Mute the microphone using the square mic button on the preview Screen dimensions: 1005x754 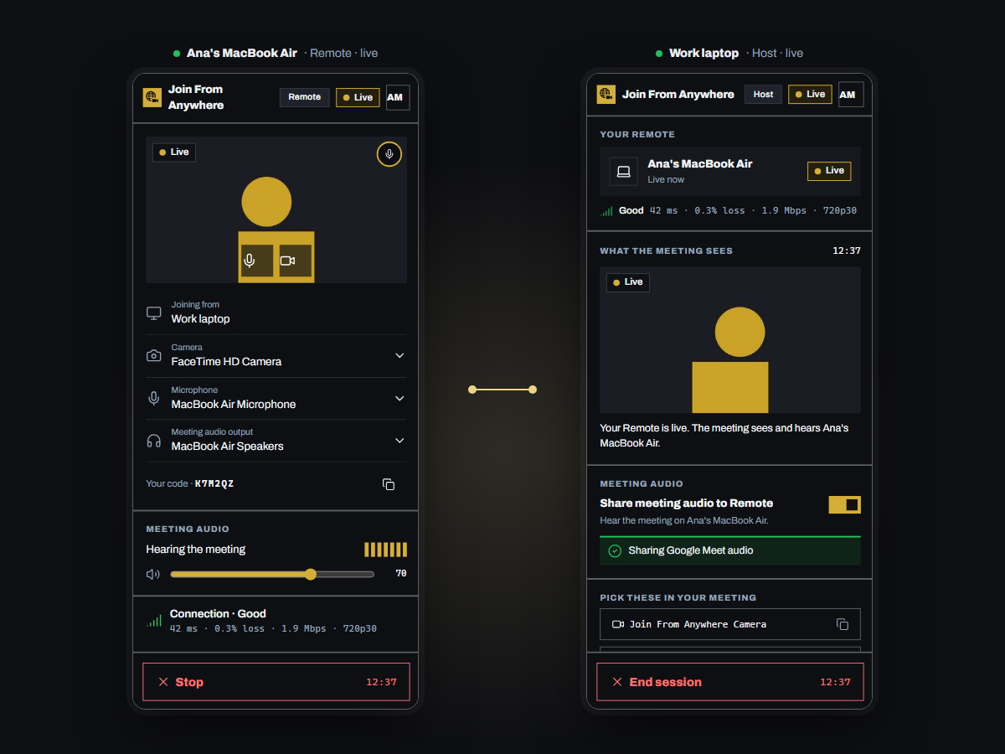[257, 261]
